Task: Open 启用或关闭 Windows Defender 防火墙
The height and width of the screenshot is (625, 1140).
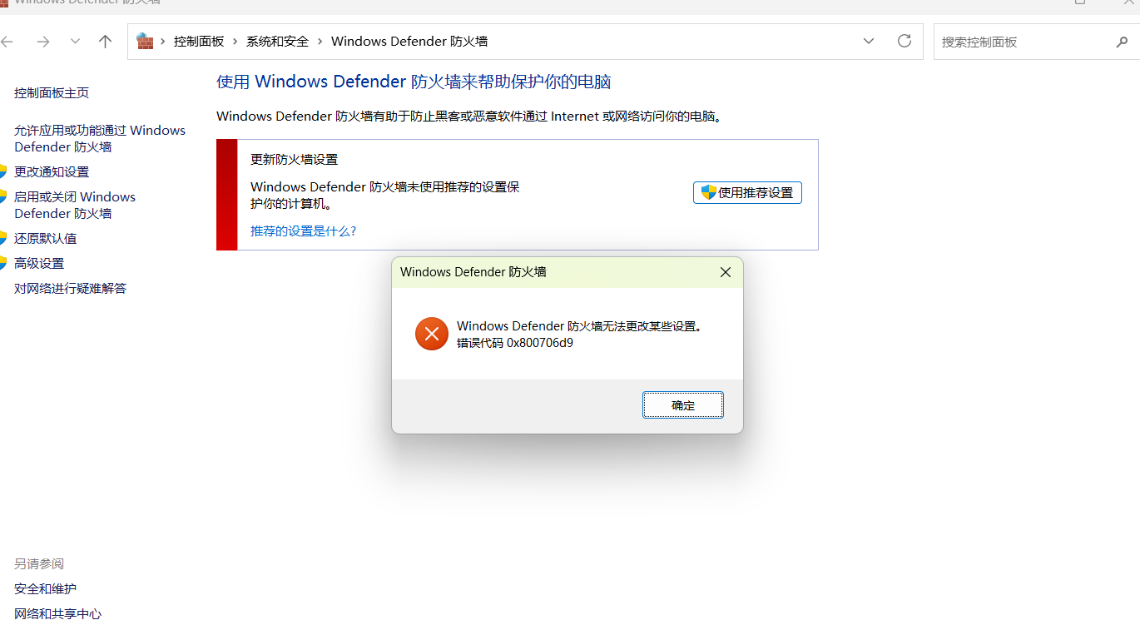Action: click(x=75, y=206)
